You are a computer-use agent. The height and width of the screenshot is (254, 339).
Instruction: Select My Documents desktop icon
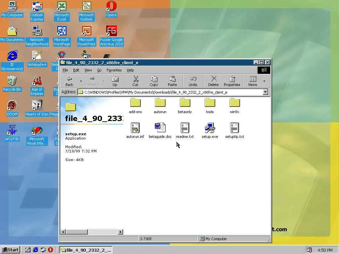click(x=12, y=34)
